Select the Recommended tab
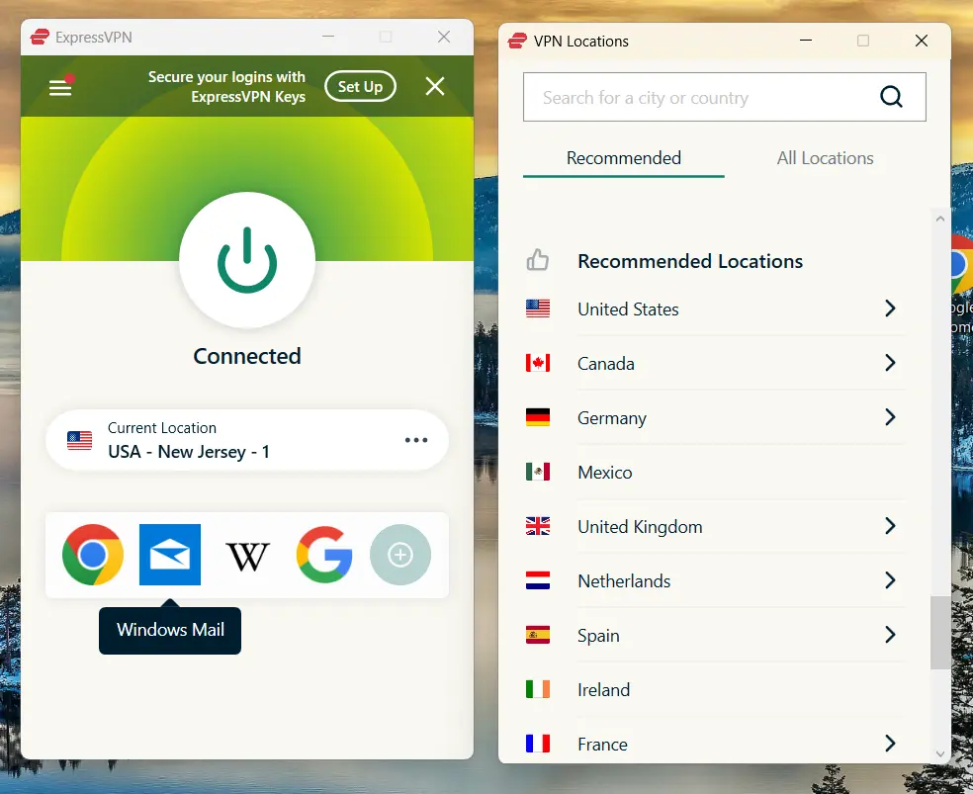This screenshot has width=973, height=794. [623, 158]
